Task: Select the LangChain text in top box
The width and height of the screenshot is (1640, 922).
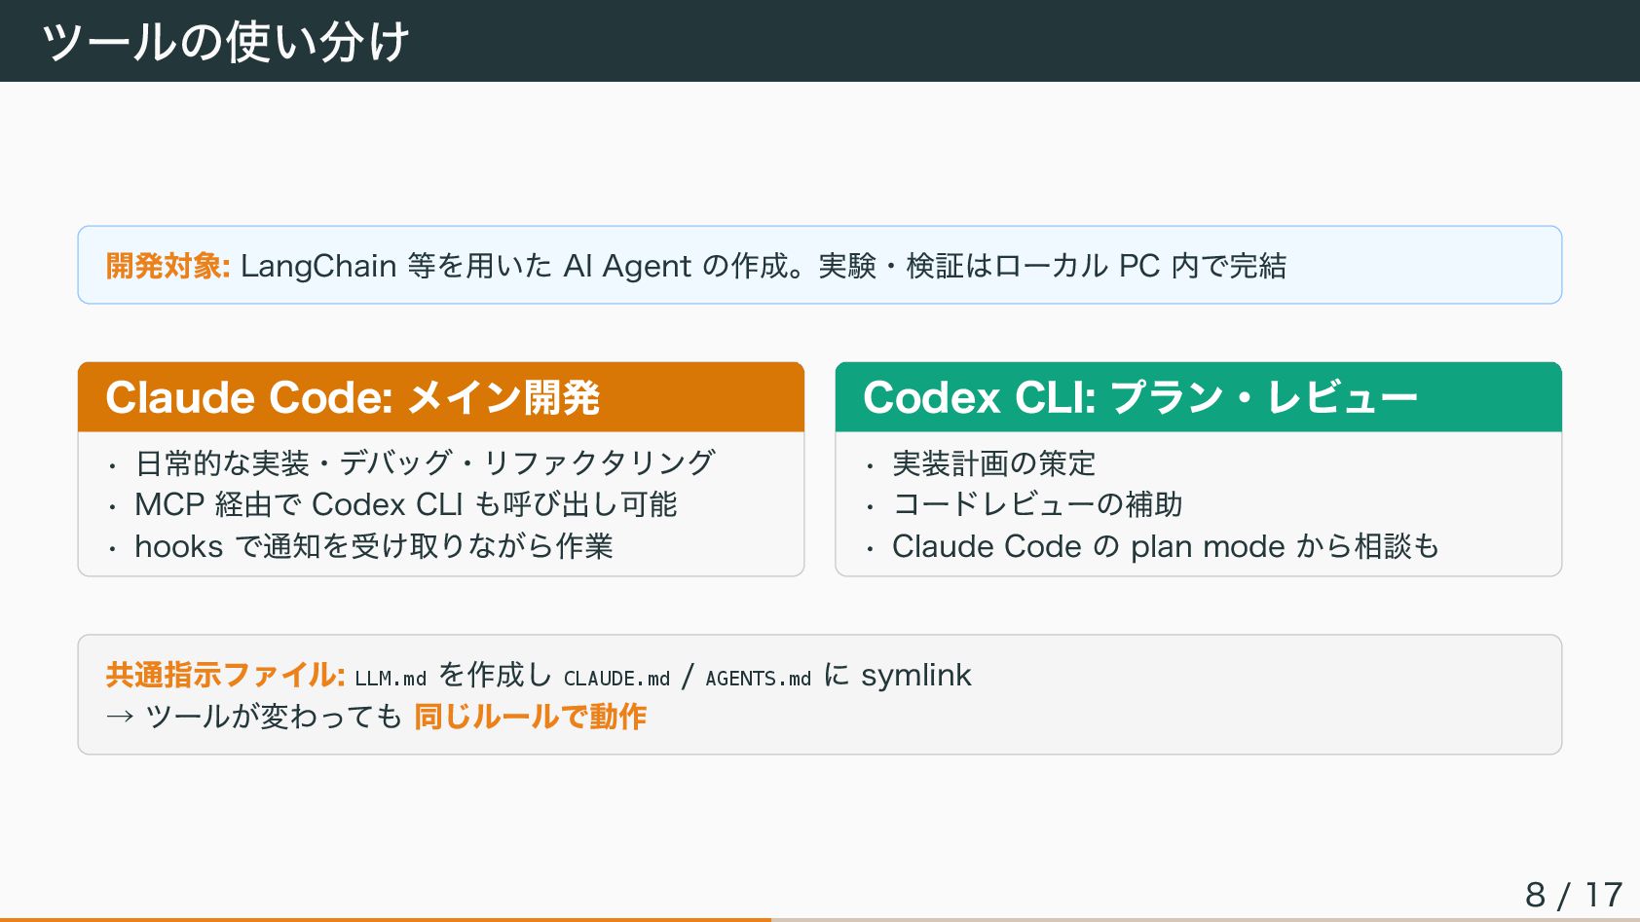Action: click(318, 266)
